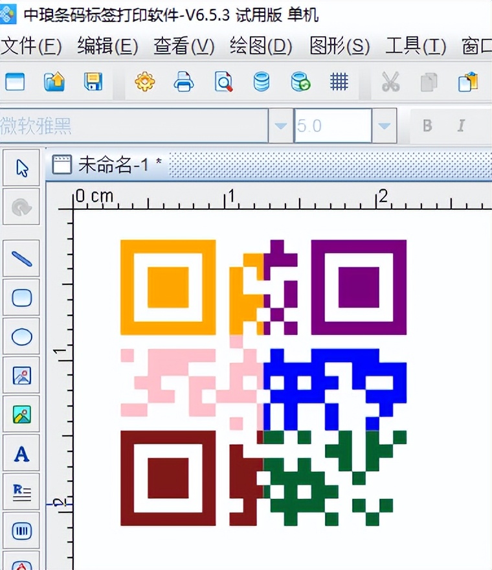Select the rounded rectangle tool

pos(21,297)
